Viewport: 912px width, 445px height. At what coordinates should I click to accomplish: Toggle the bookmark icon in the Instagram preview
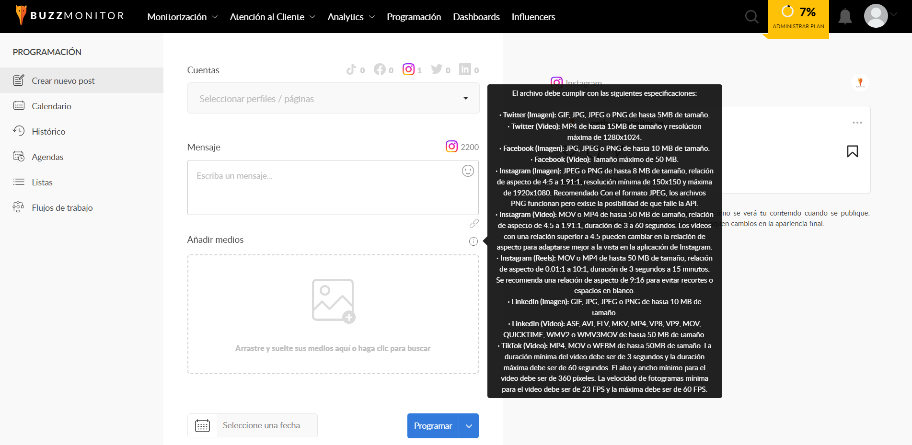click(x=852, y=151)
